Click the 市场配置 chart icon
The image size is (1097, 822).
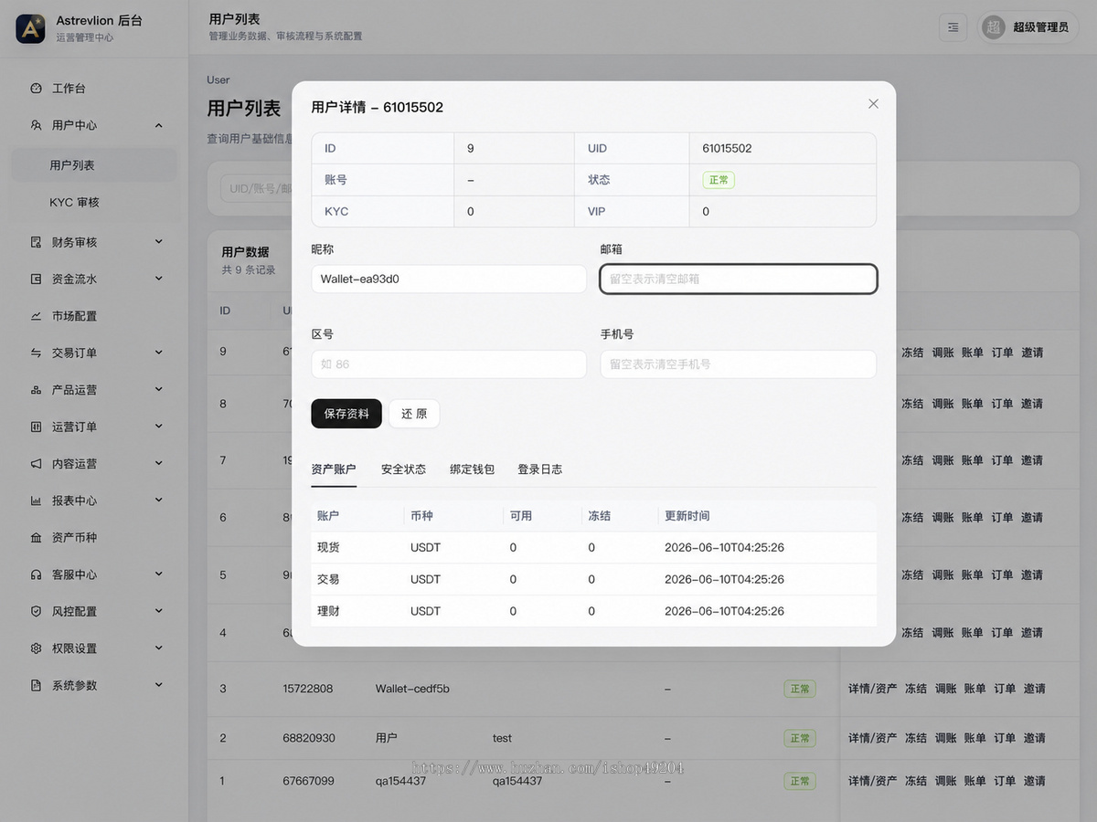36,316
